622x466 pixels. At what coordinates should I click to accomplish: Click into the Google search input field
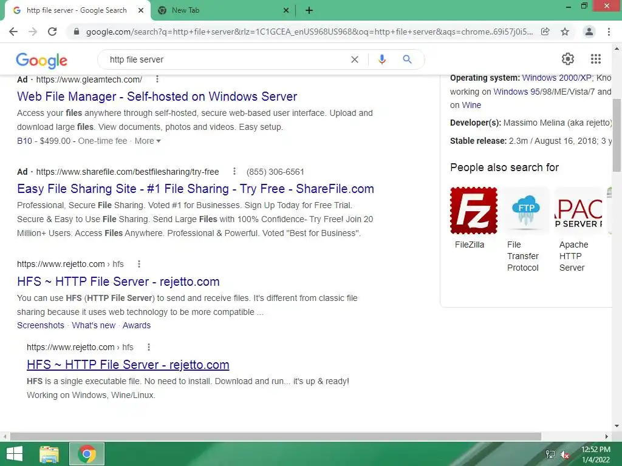226,59
